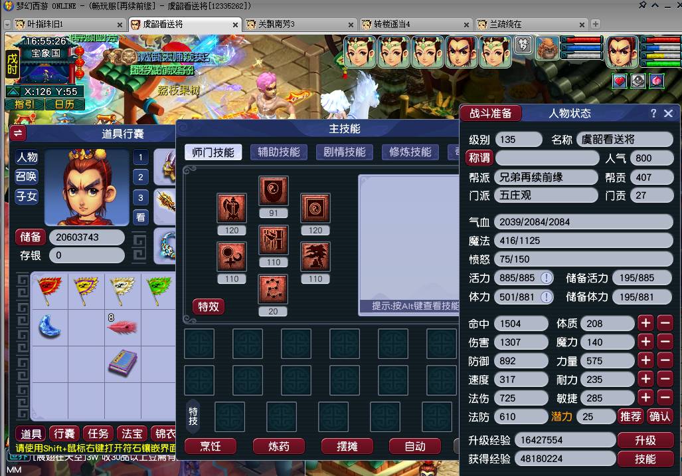Switch to the 法宝 bag tab

coord(131,433)
